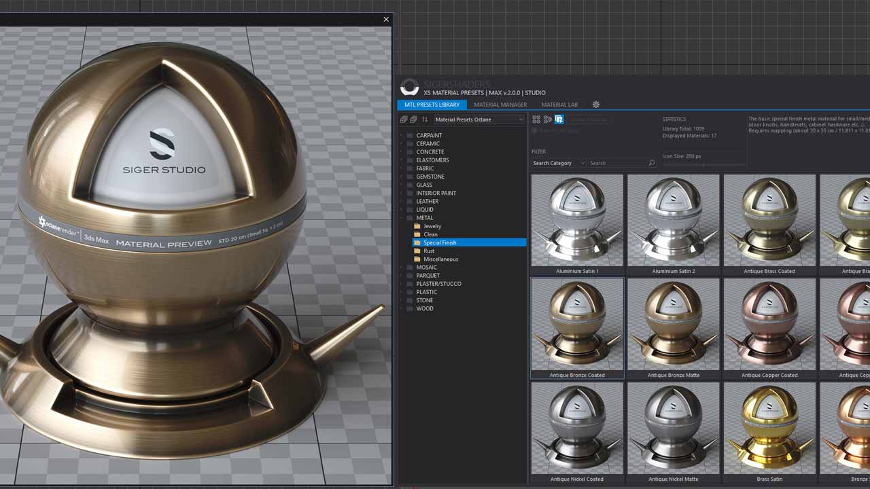The image size is (870, 489).
Task: Click the Jewelry folder icon
Action: (417, 226)
